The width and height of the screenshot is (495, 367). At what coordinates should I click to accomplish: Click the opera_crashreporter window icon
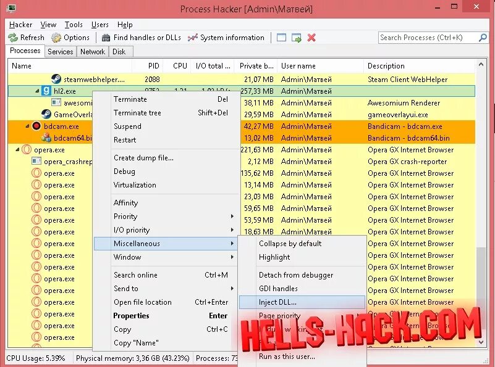[x=36, y=161]
